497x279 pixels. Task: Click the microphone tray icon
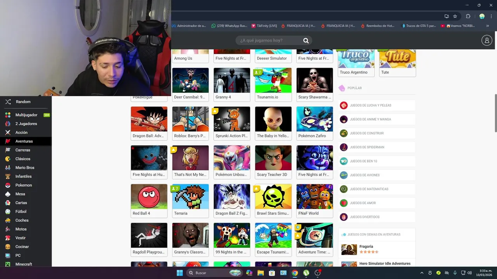455,273
